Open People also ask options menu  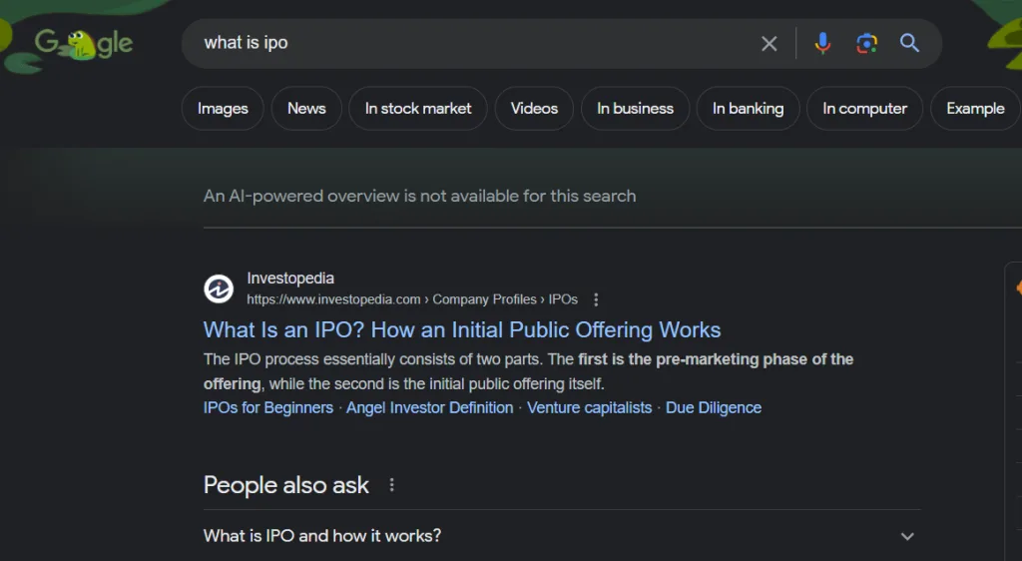tap(392, 485)
